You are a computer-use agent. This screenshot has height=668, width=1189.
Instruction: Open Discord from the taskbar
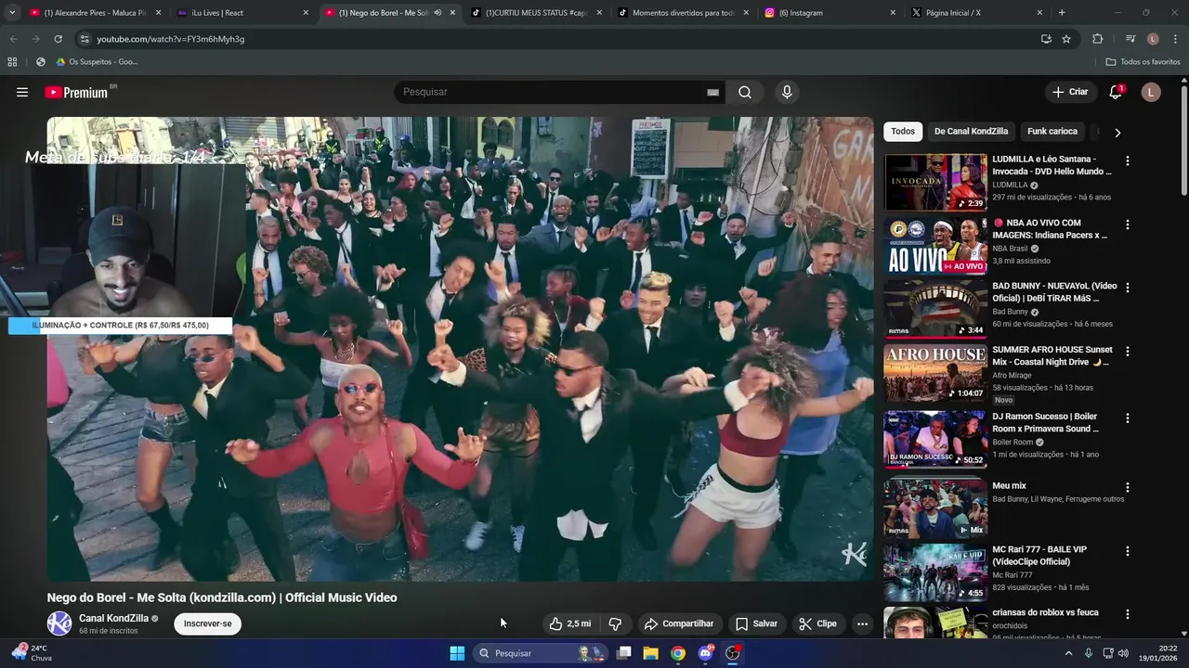pyautogui.click(x=705, y=653)
